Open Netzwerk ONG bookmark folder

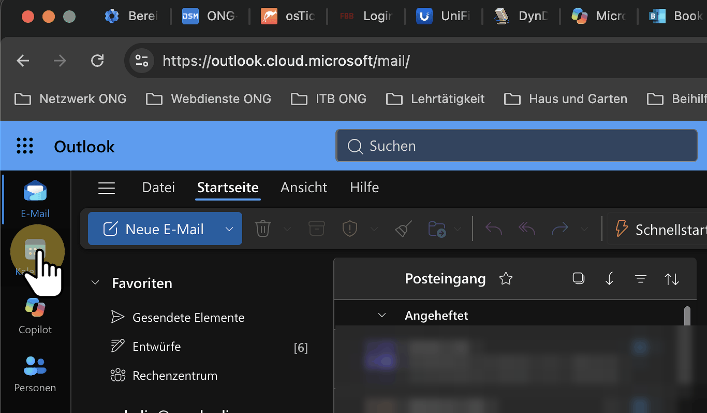click(x=70, y=98)
